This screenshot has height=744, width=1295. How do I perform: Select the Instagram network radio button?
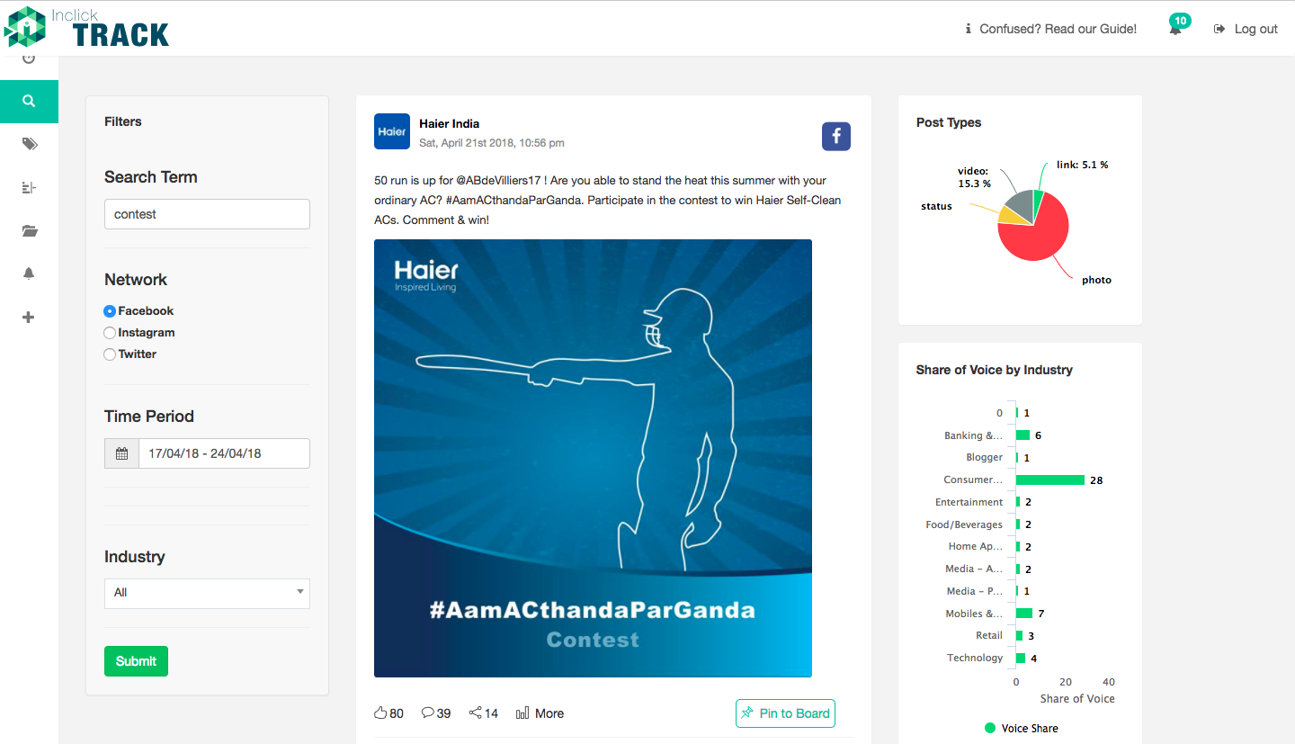110,333
